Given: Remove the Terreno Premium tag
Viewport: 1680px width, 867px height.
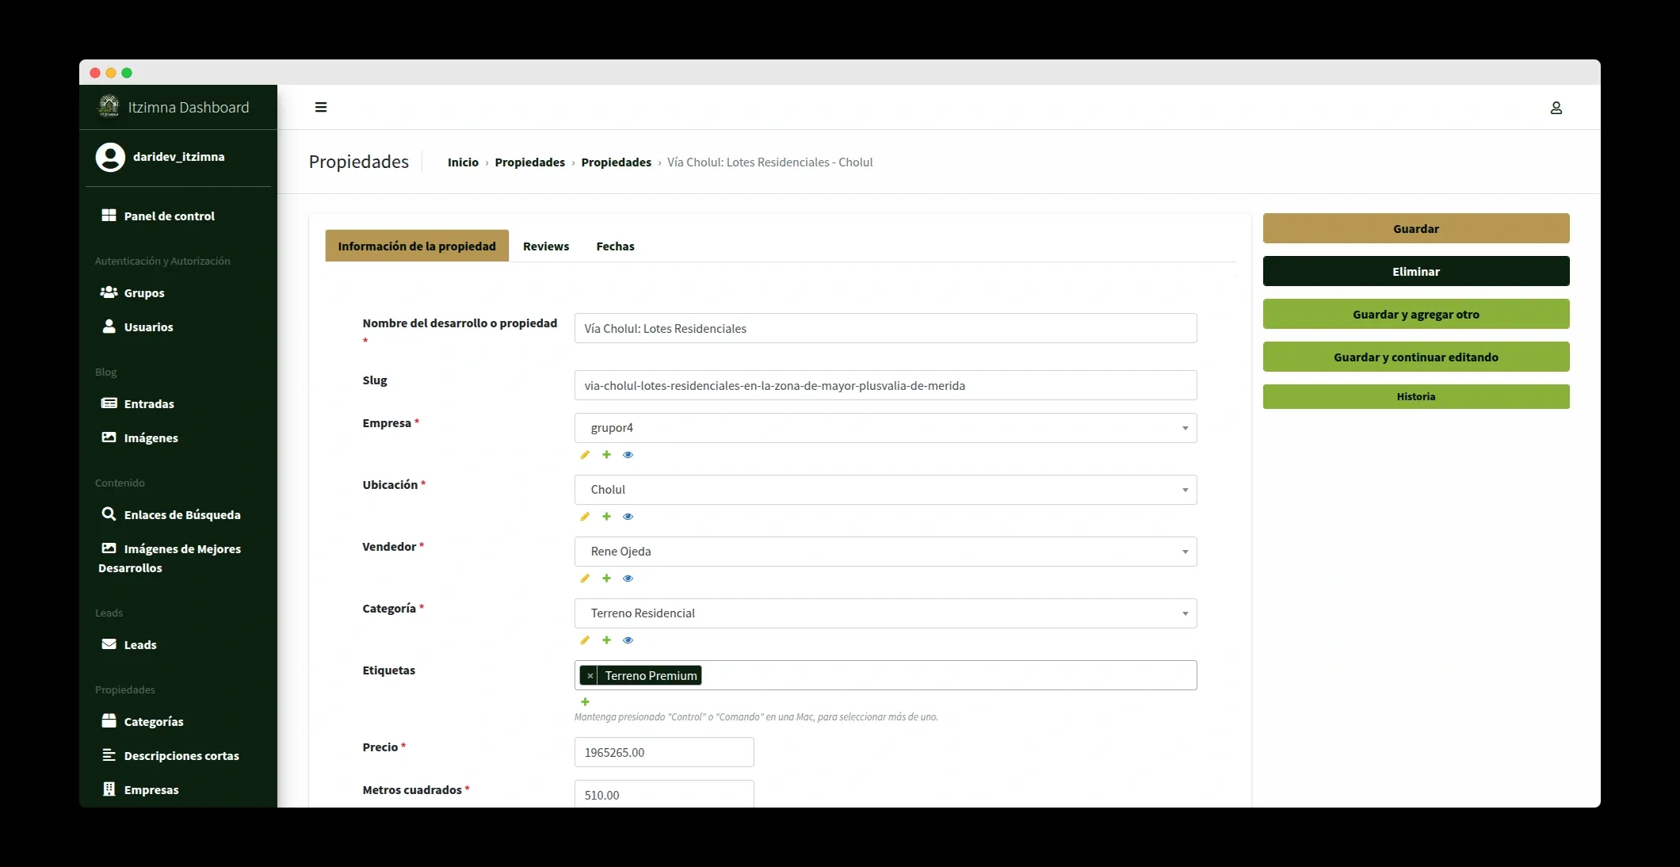Looking at the screenshot, I should (589, 675).
